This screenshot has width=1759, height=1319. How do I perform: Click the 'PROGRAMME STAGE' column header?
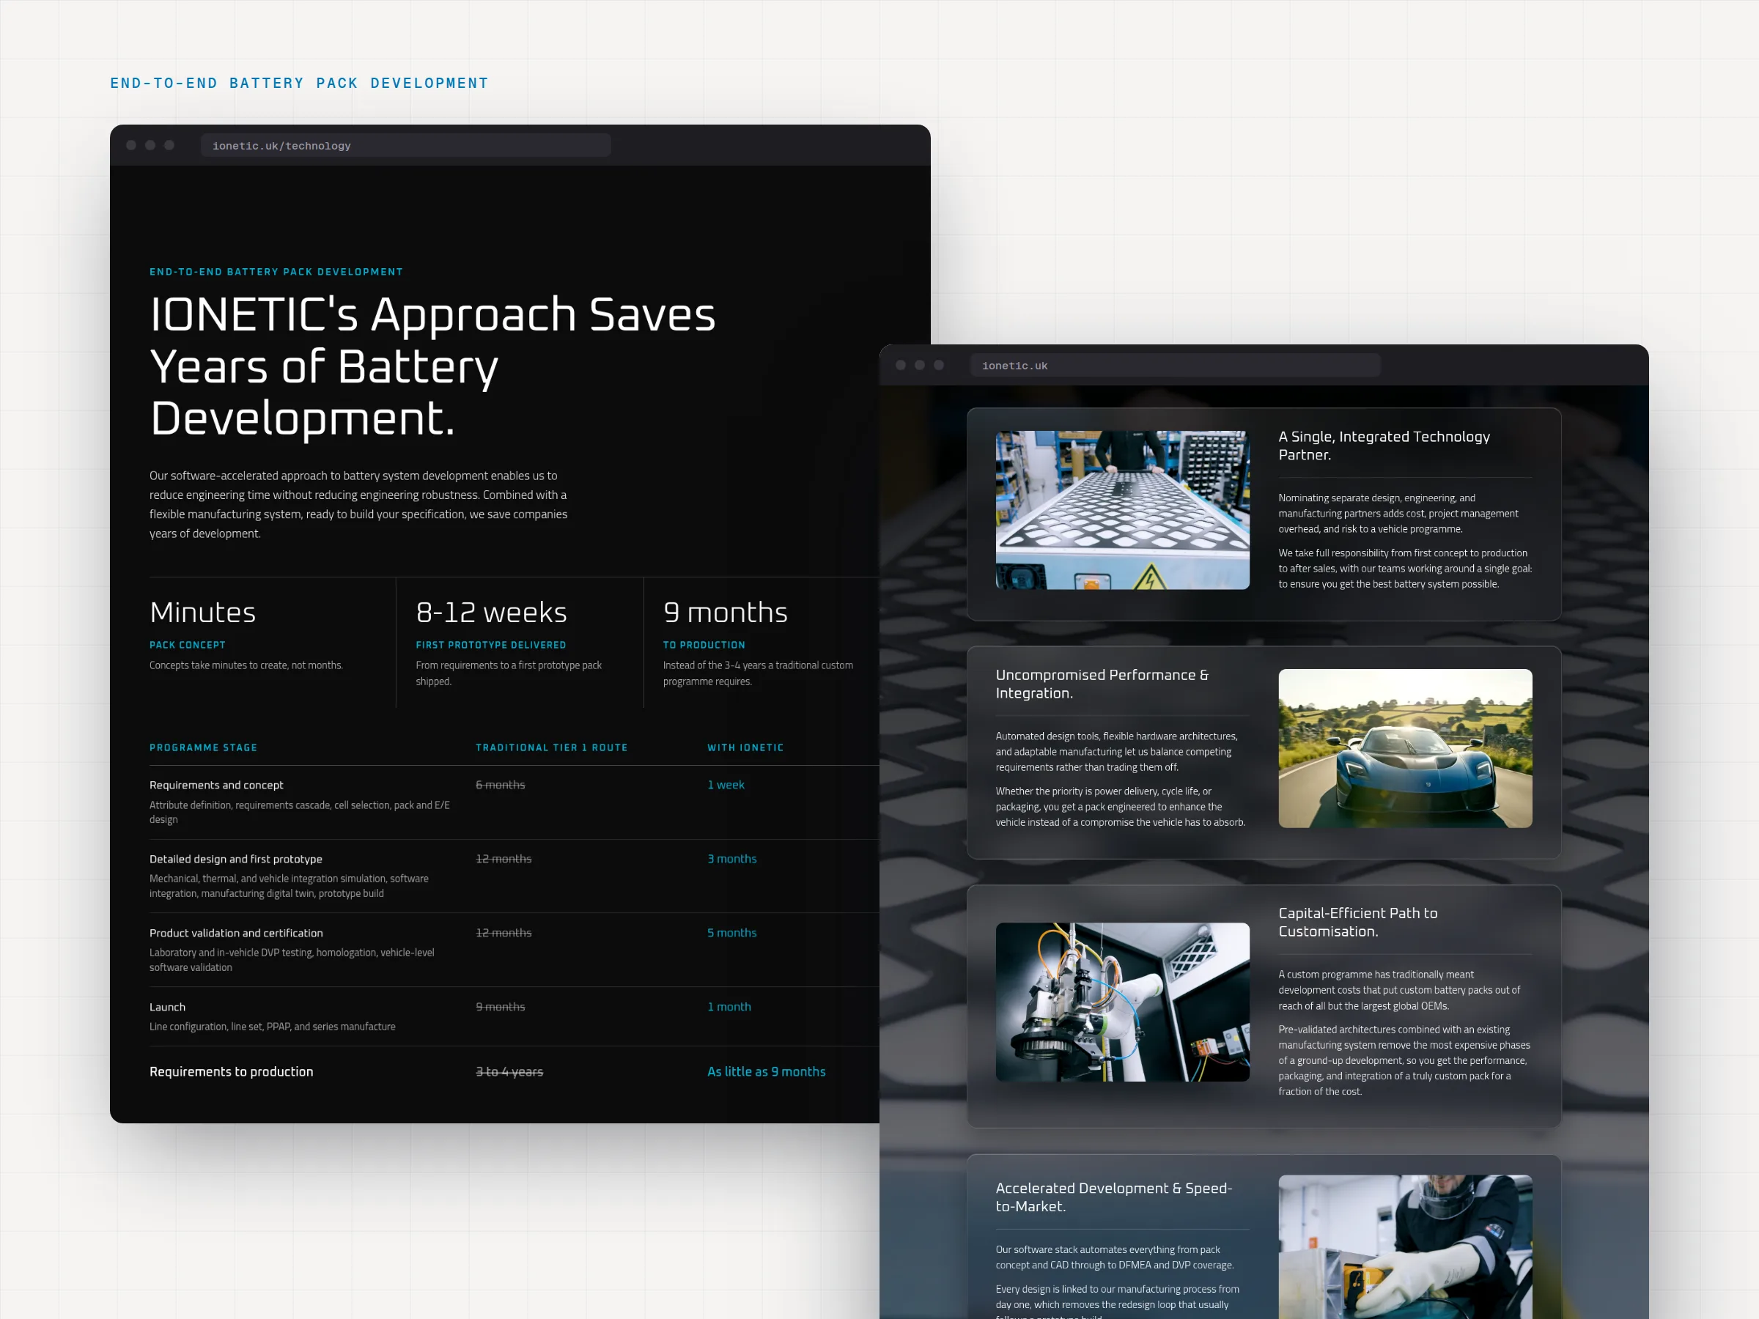click(x=204, y=747)
